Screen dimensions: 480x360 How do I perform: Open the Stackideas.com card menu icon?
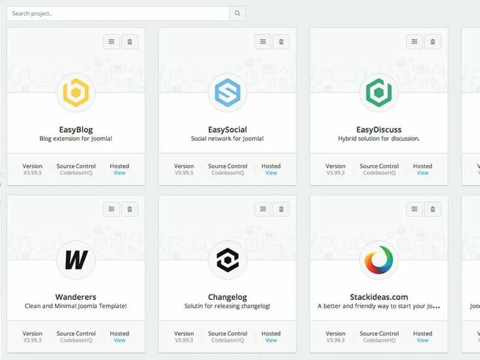point(415,209)
